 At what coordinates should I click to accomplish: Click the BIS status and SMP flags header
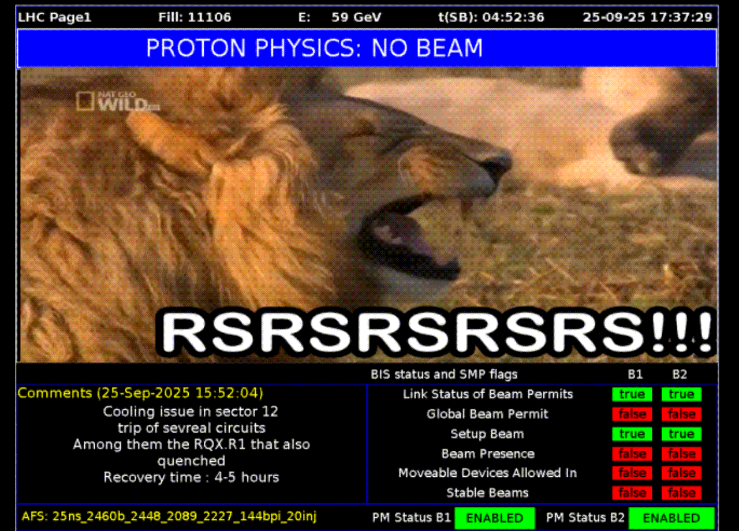tap(444, 374)
